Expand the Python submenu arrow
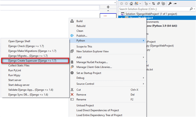The width and height of the screenshot is (196, 117). tap(143, 40)
